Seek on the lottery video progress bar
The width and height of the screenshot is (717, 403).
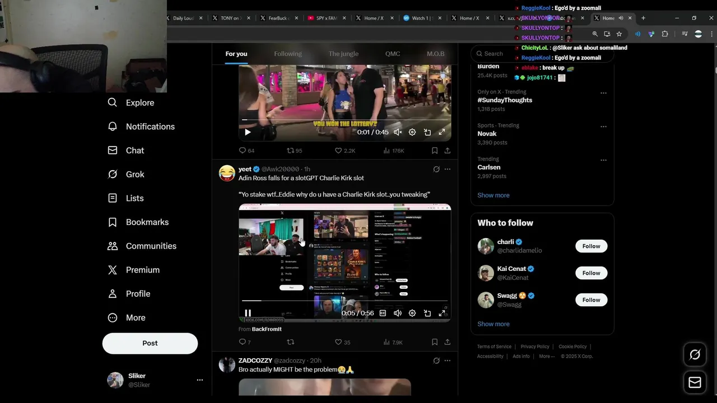344,120
